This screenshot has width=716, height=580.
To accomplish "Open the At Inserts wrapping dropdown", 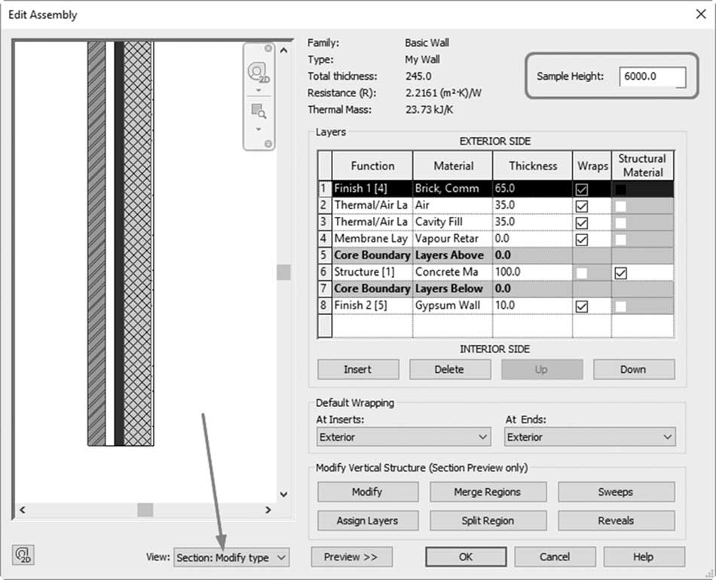I will 404,437.
